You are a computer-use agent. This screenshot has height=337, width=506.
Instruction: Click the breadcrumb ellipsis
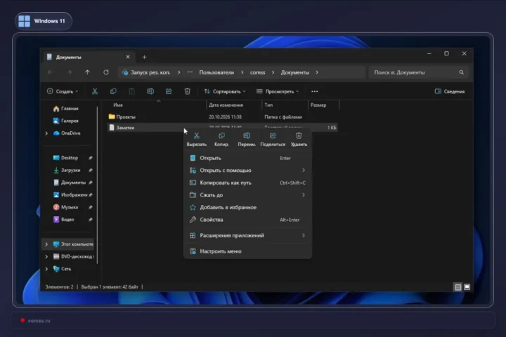190,72
